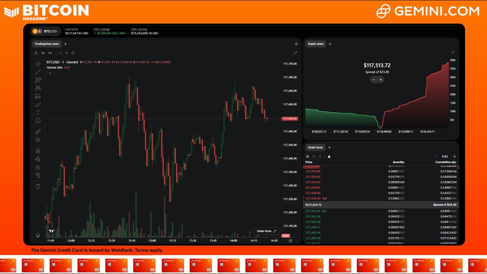Image resolution: width=487 pixels, height=274 pixels.
Task: Select the ask row priced 117,535.85
Action: coord(381,171)
